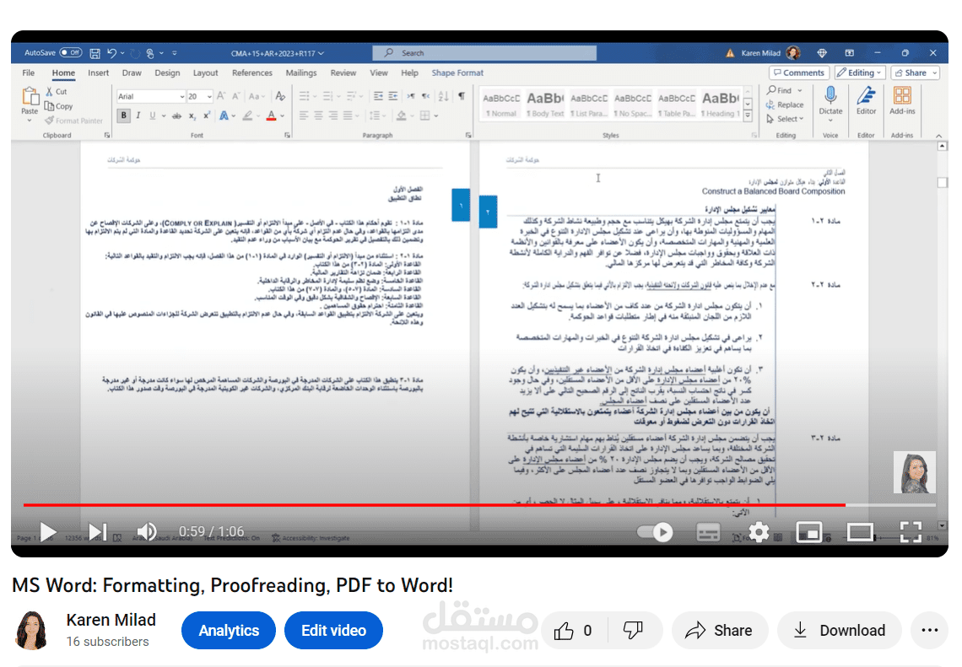Mute the video volume
The image size is (962, 667).
(x=147, y=531)
